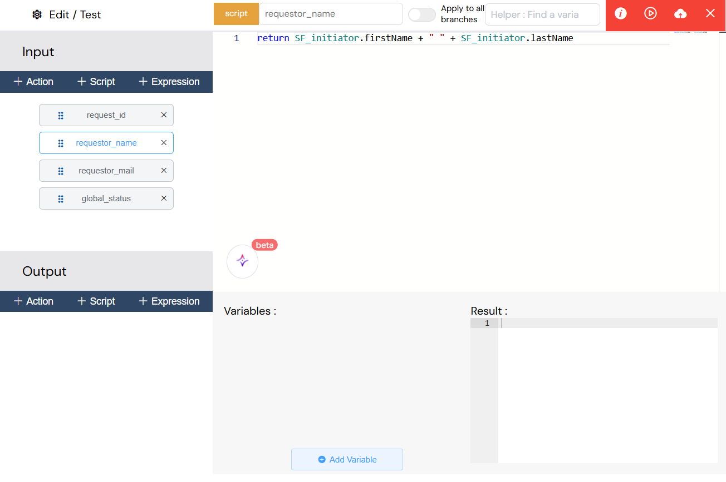Open the beta AI assistant sparkle icon
The width and height of the screenshot is (726, 482).
click(242, 261)
